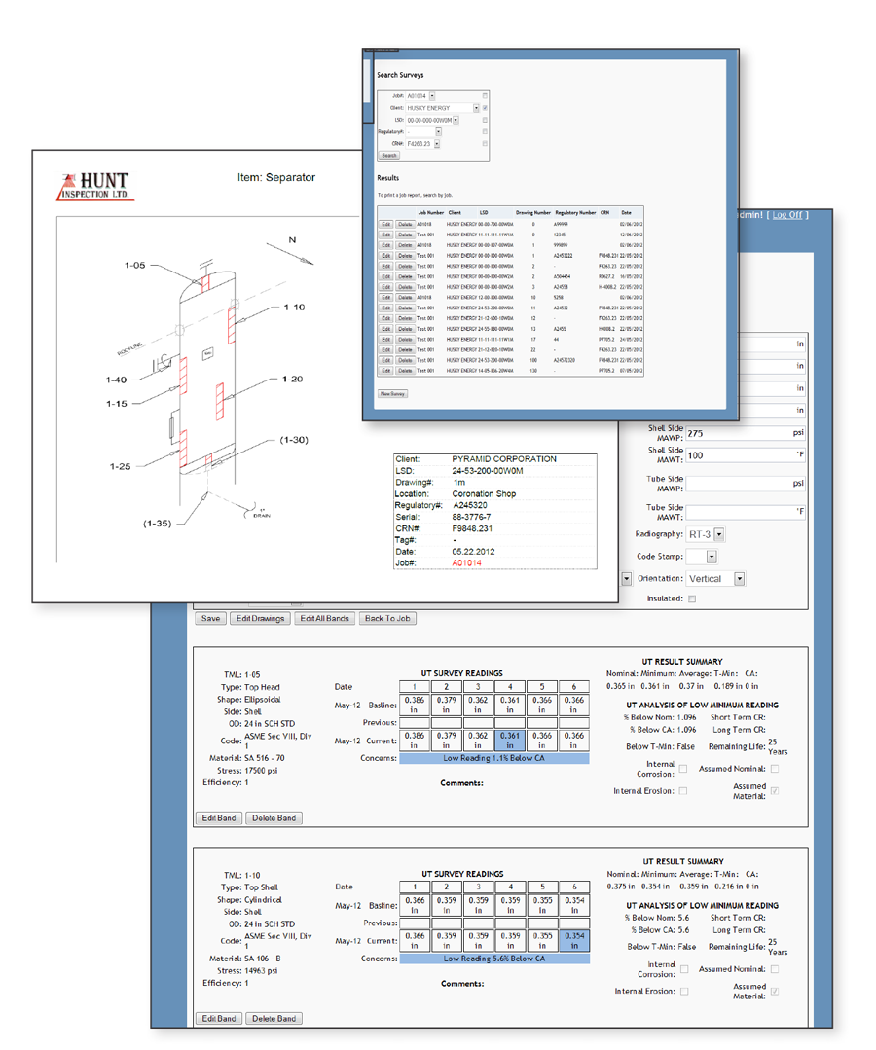Edit the survey row with drawing number 130
This screenshot has width=876, height=1050.
click(385, 371)
